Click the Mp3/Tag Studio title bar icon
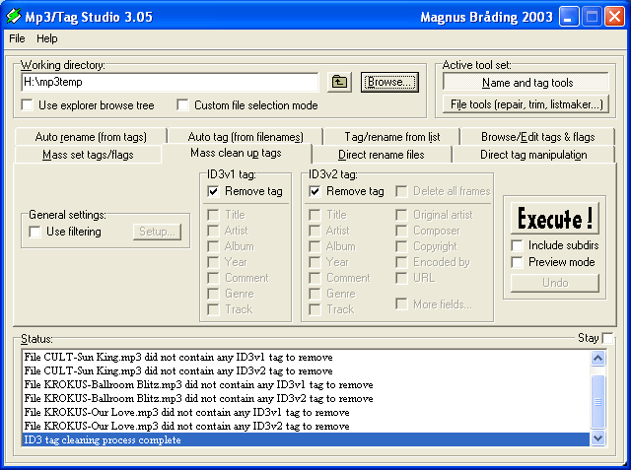 tap(14, 16)
